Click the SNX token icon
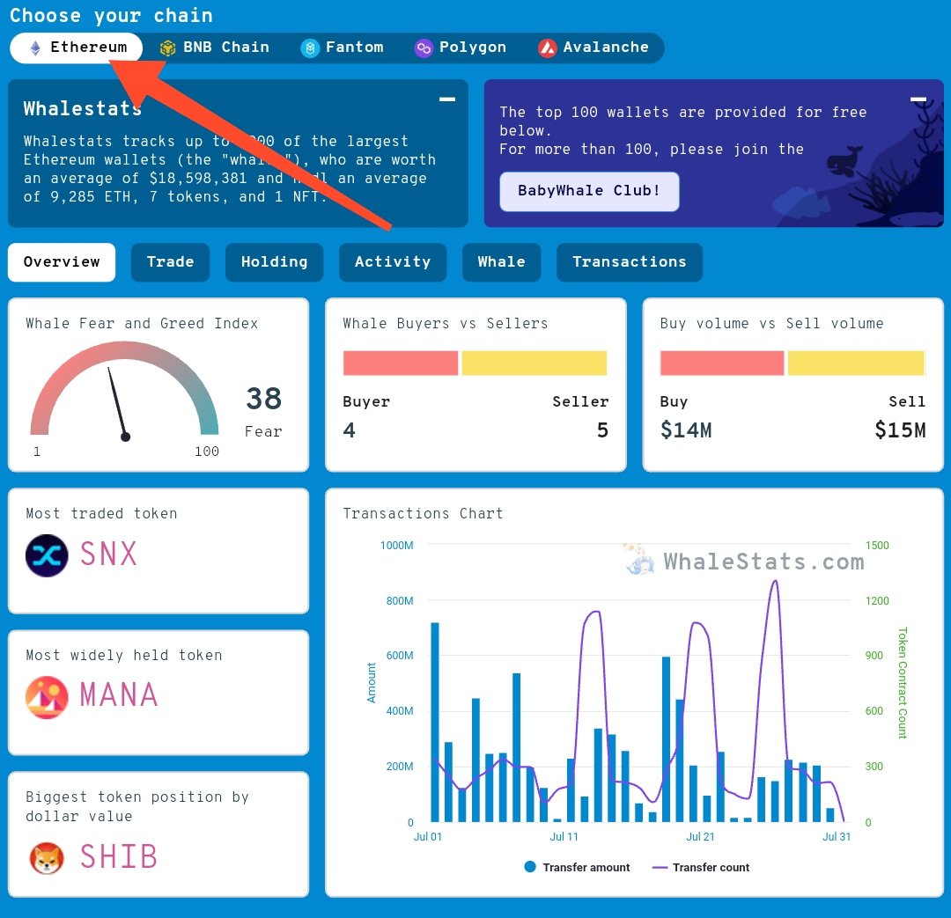 pos(47,555)
